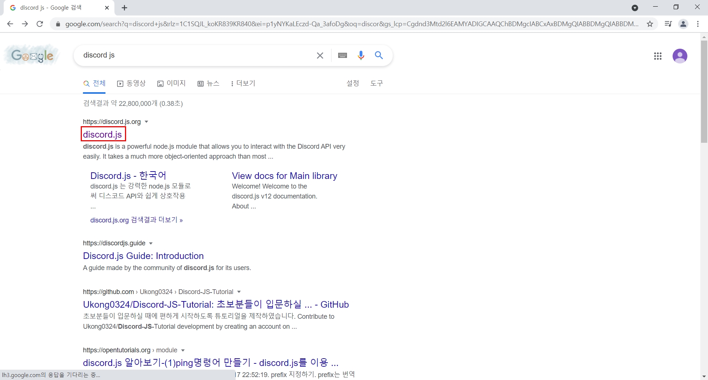Start voice search with the microphone
Viewport: 708px width, 380px height.
pyautogui.click(x=361, y=55)
